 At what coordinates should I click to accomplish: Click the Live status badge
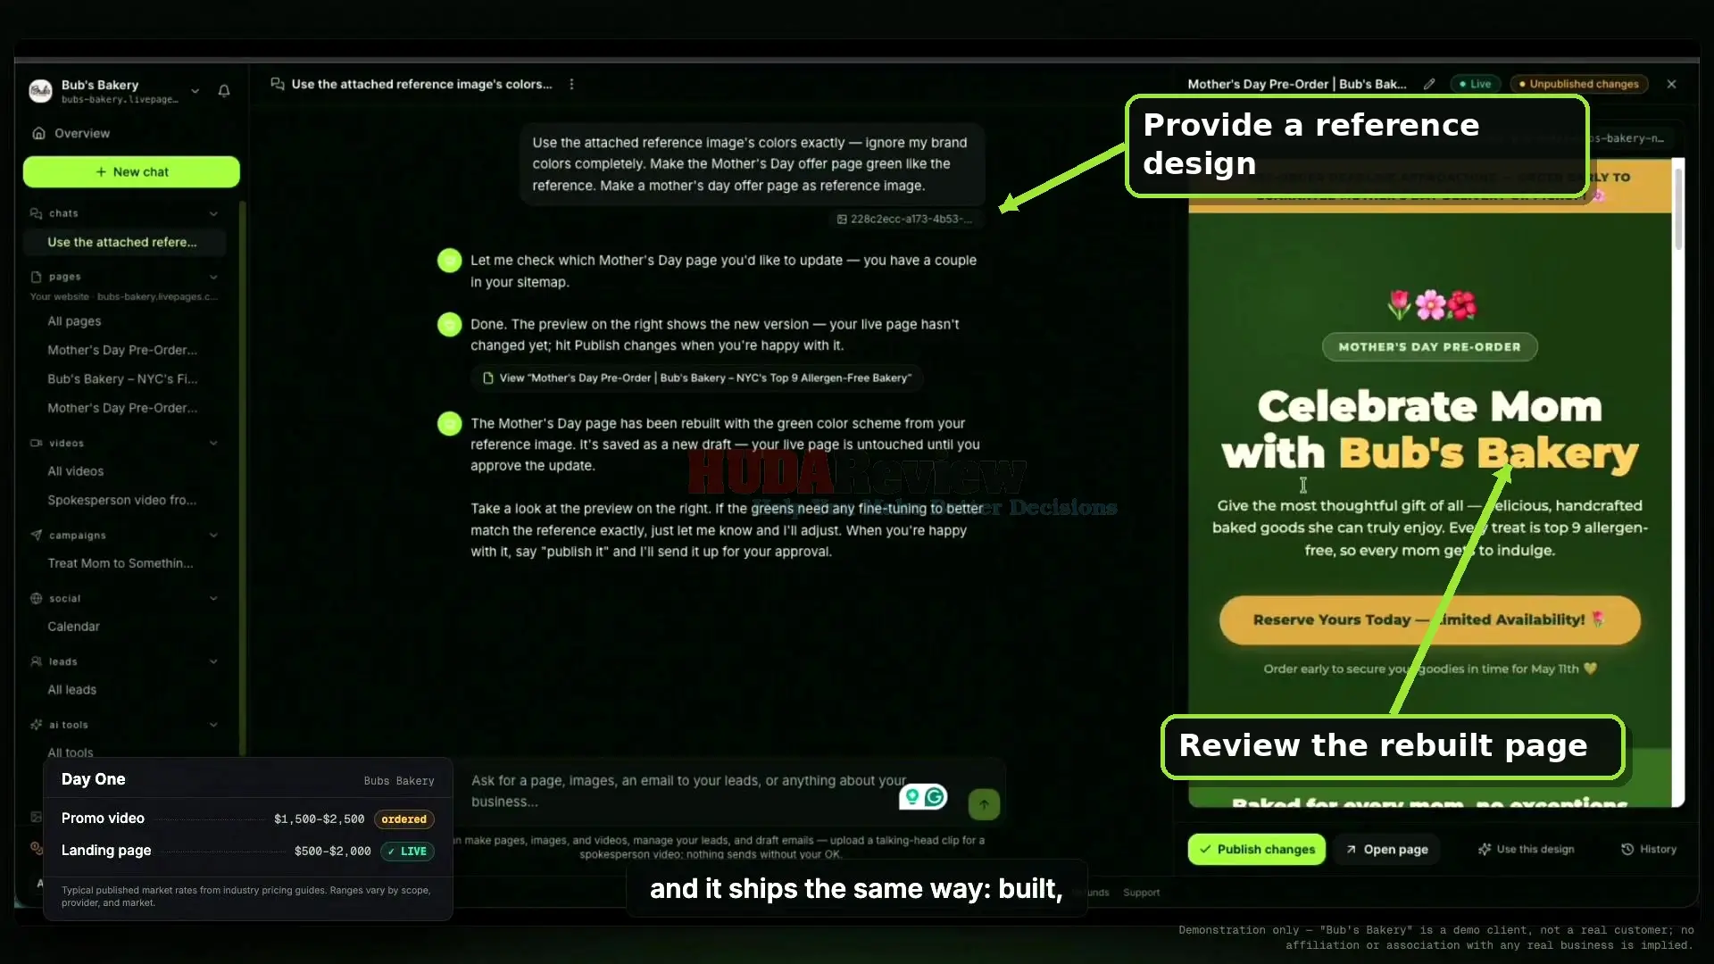1475,84
